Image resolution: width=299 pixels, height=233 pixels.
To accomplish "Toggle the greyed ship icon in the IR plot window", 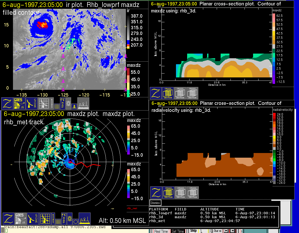I will [x=83, y=104].
